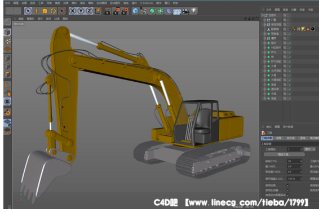Click the Scale Project button
The width and height of the screenshot is (323, 212).
click(x=284, y=154)
